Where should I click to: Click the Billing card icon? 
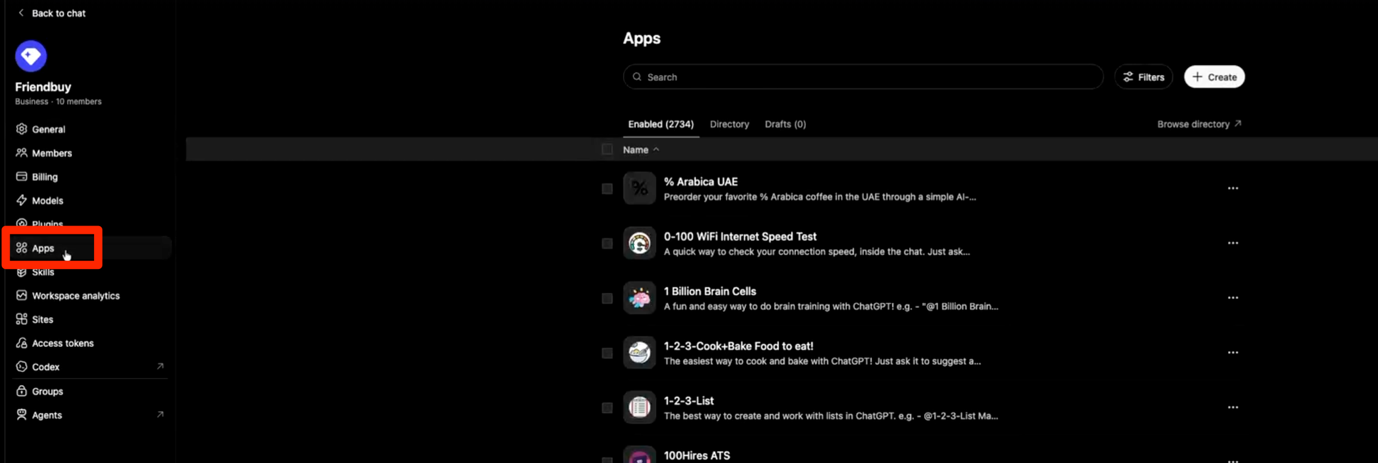tap(21, 177)
